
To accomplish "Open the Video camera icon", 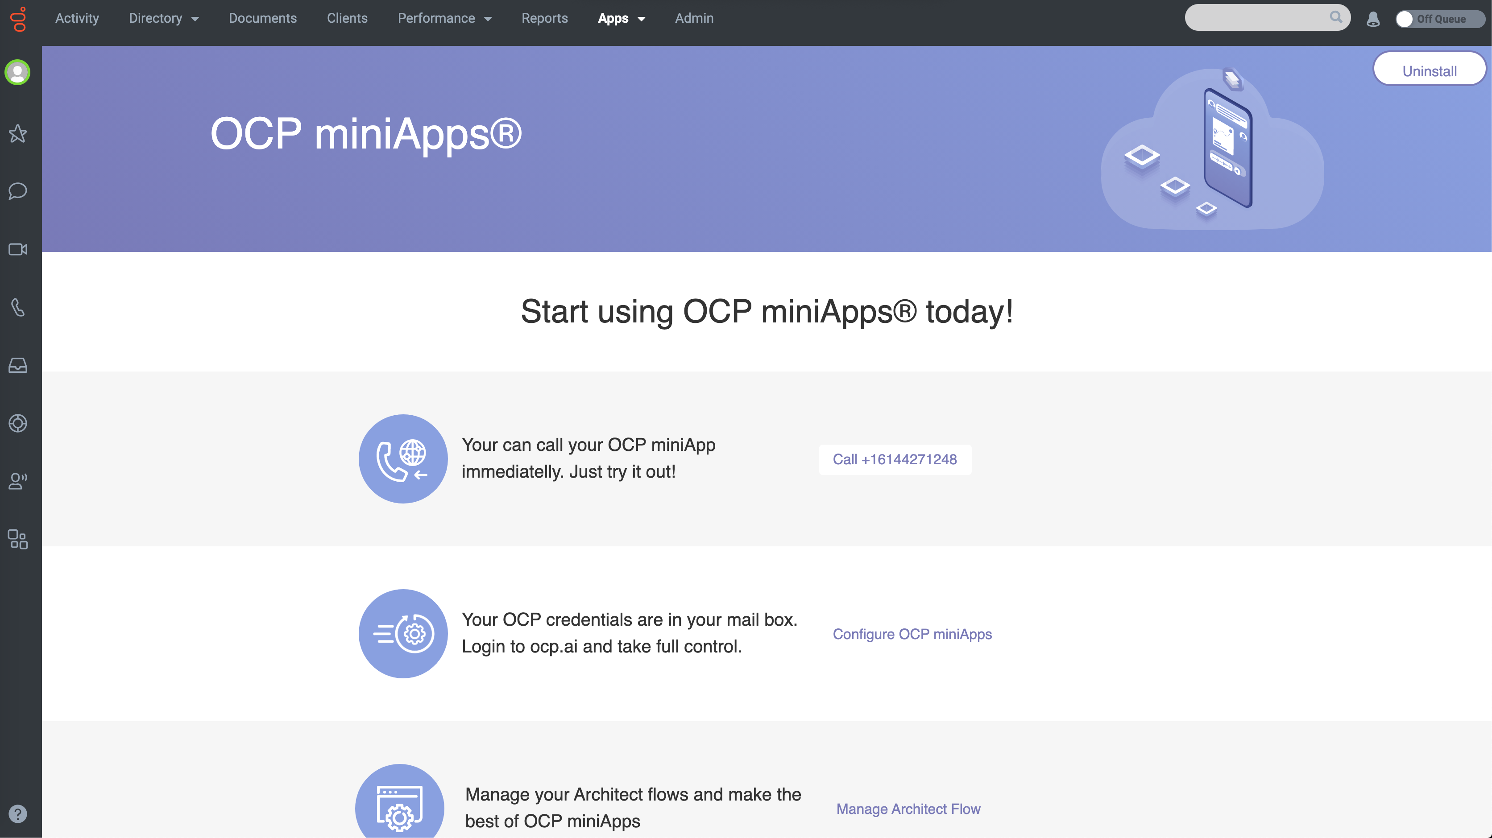I will coord(18,249).
